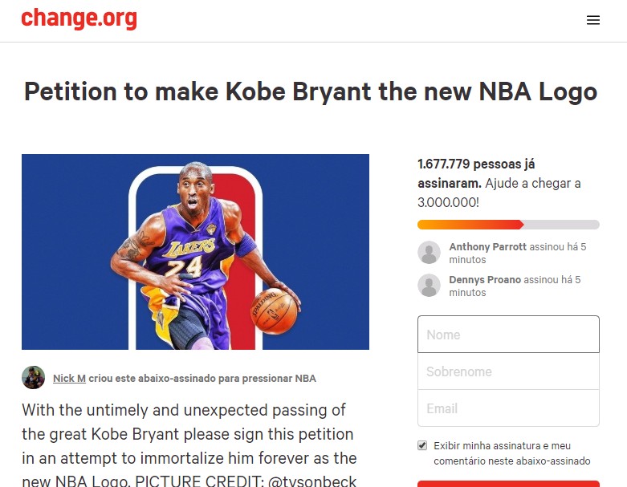Uncheck the 'Exibir minha assinatura' checkbox

(x=422, y=445)
